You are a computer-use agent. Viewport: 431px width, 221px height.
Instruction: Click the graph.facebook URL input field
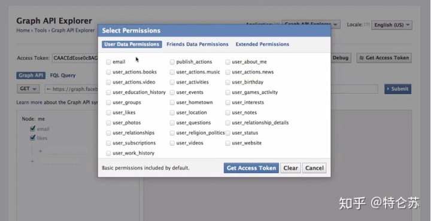(71, 89)
